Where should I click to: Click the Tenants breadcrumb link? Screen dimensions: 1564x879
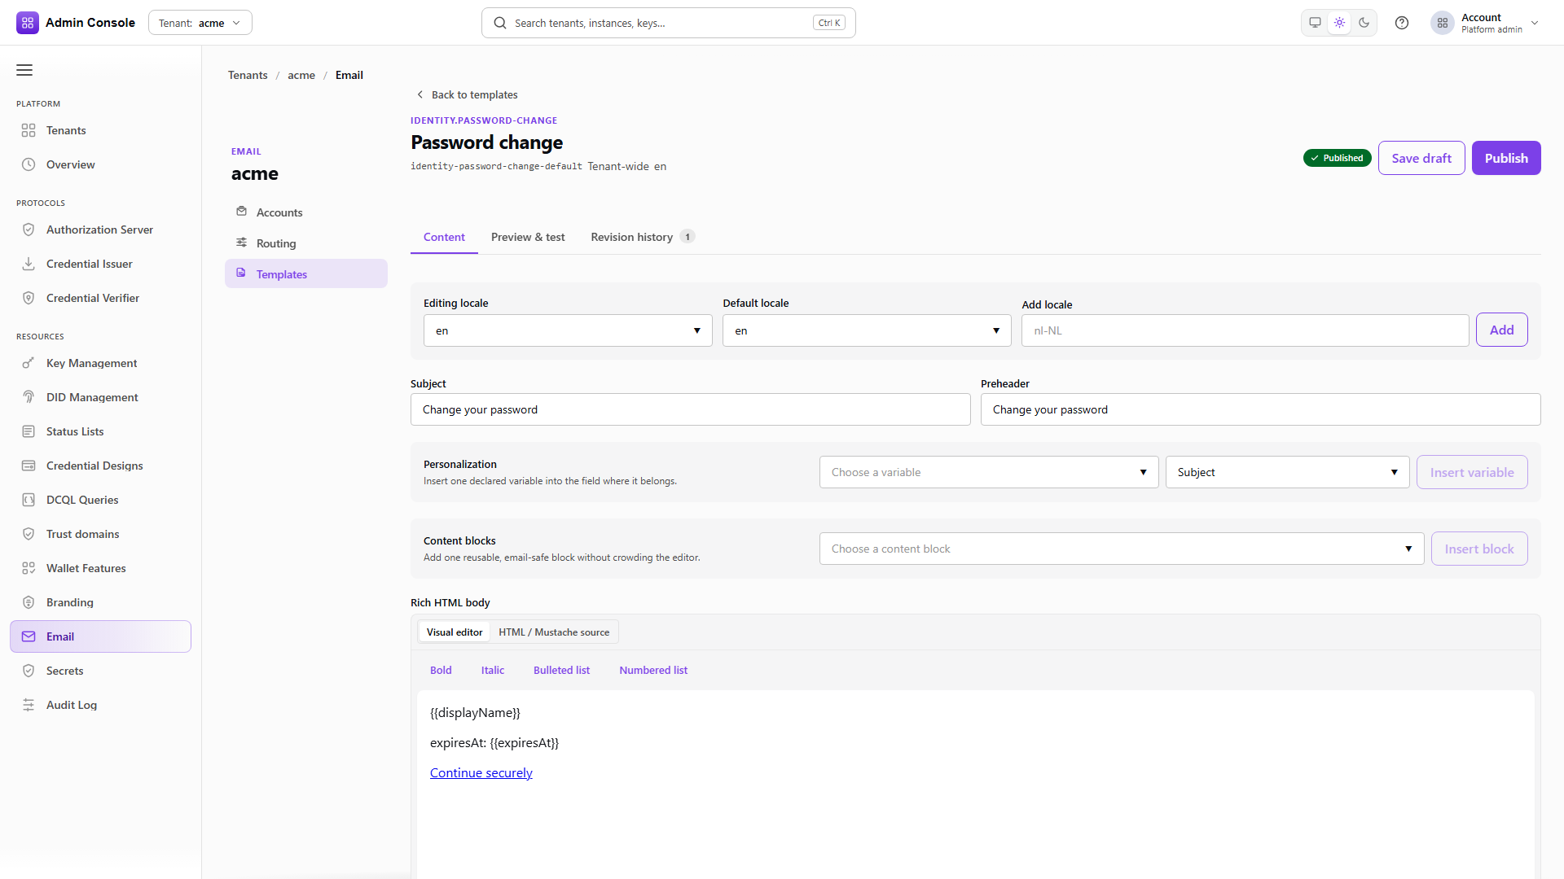point(248,75)
